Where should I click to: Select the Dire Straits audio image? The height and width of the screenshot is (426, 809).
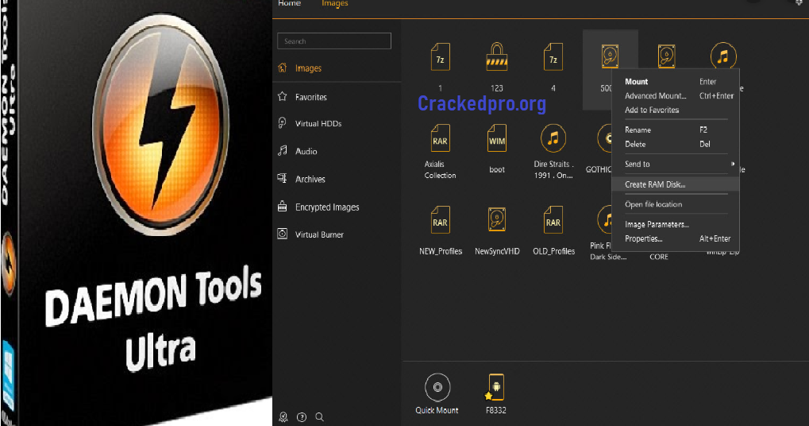click(x=553, y=138)
